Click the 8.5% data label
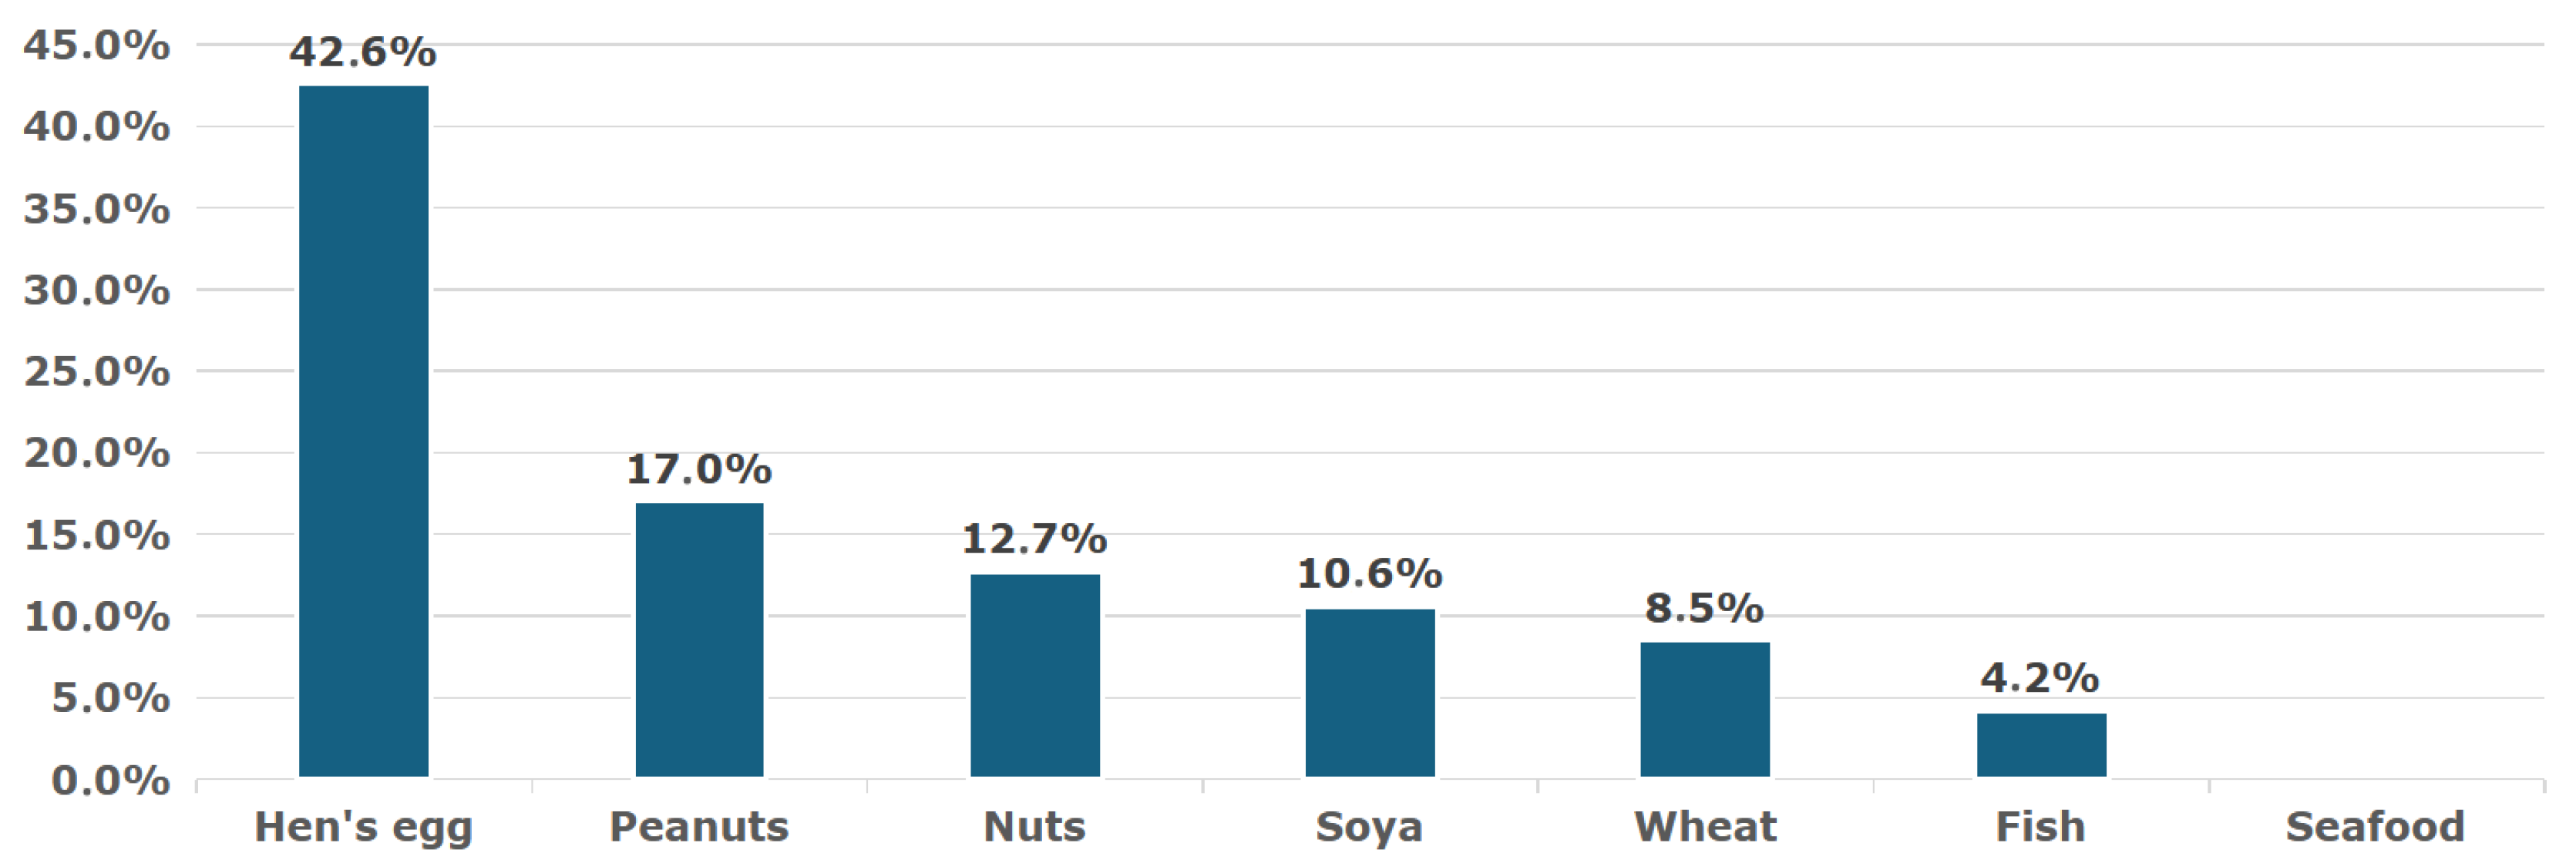2576x863 pixels. click(1704, 608)
